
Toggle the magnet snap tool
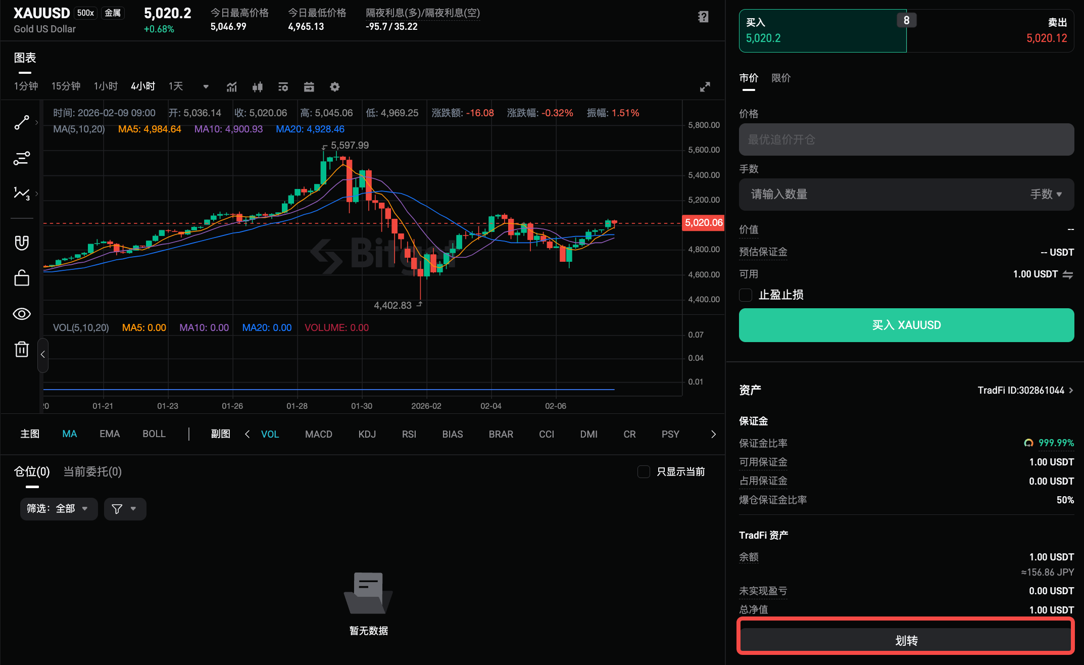(x=22, y=243)
